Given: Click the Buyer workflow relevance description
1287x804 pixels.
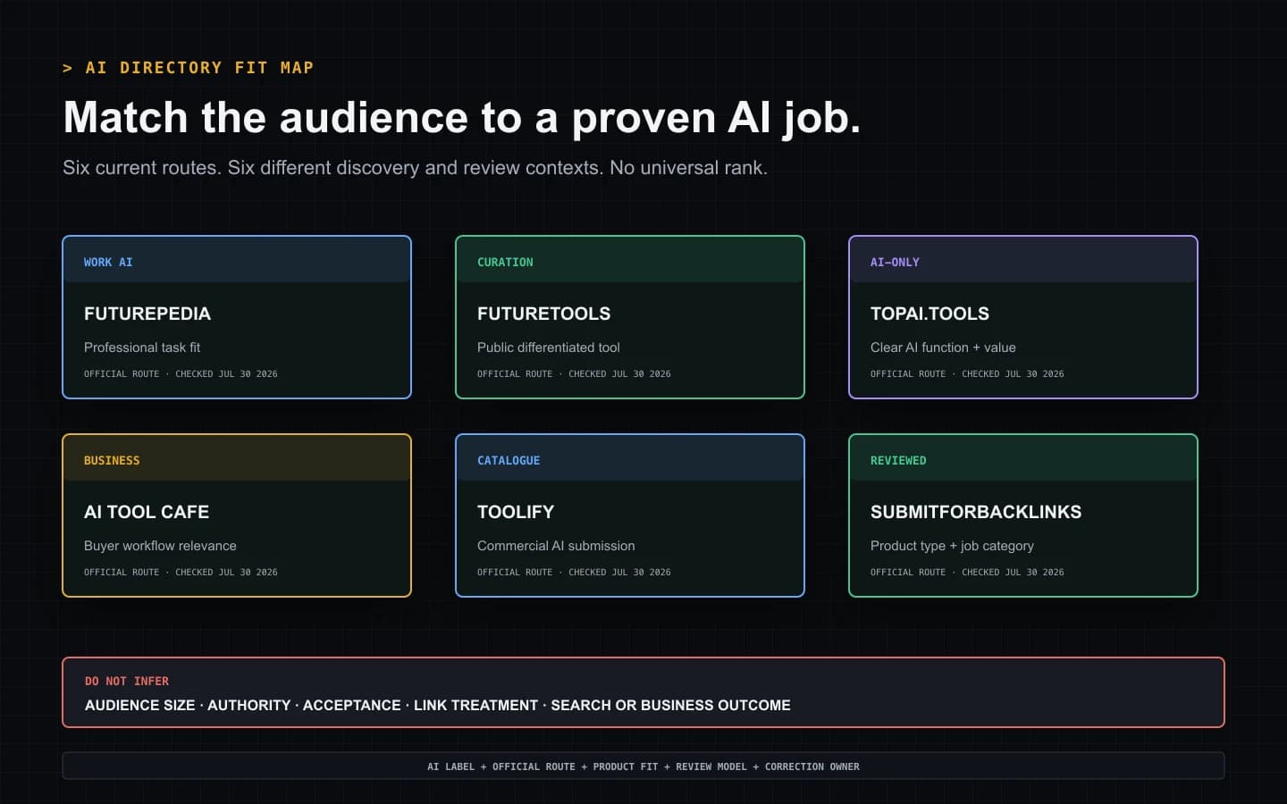Looking at the screenshot, I should (160, 546).
